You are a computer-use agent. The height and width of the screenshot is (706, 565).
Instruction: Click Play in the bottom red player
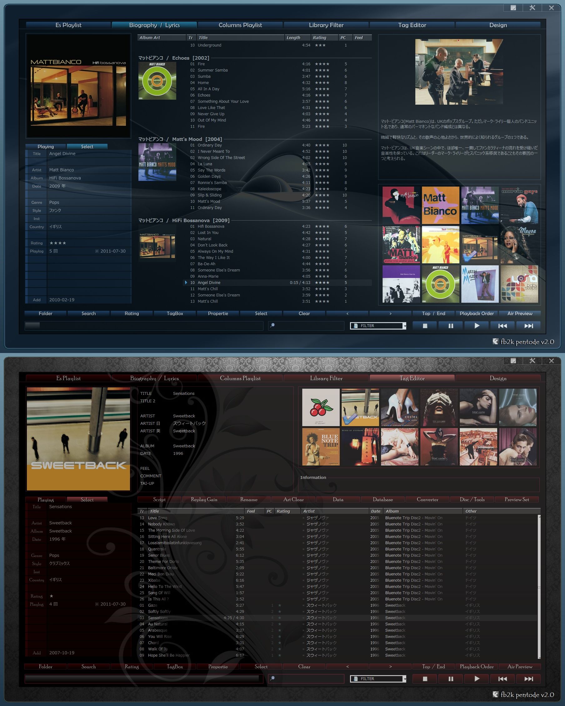tap(477, 679)
